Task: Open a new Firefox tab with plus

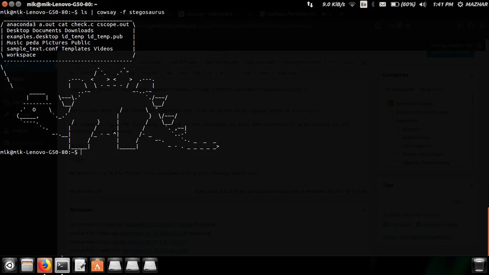Action: point(342,14)
